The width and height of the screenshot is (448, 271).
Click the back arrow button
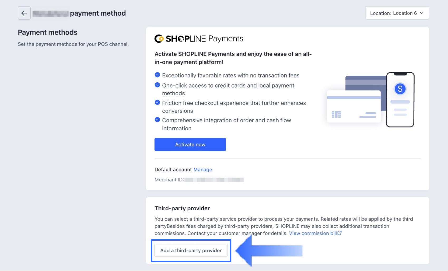click(x=24, y=13)
